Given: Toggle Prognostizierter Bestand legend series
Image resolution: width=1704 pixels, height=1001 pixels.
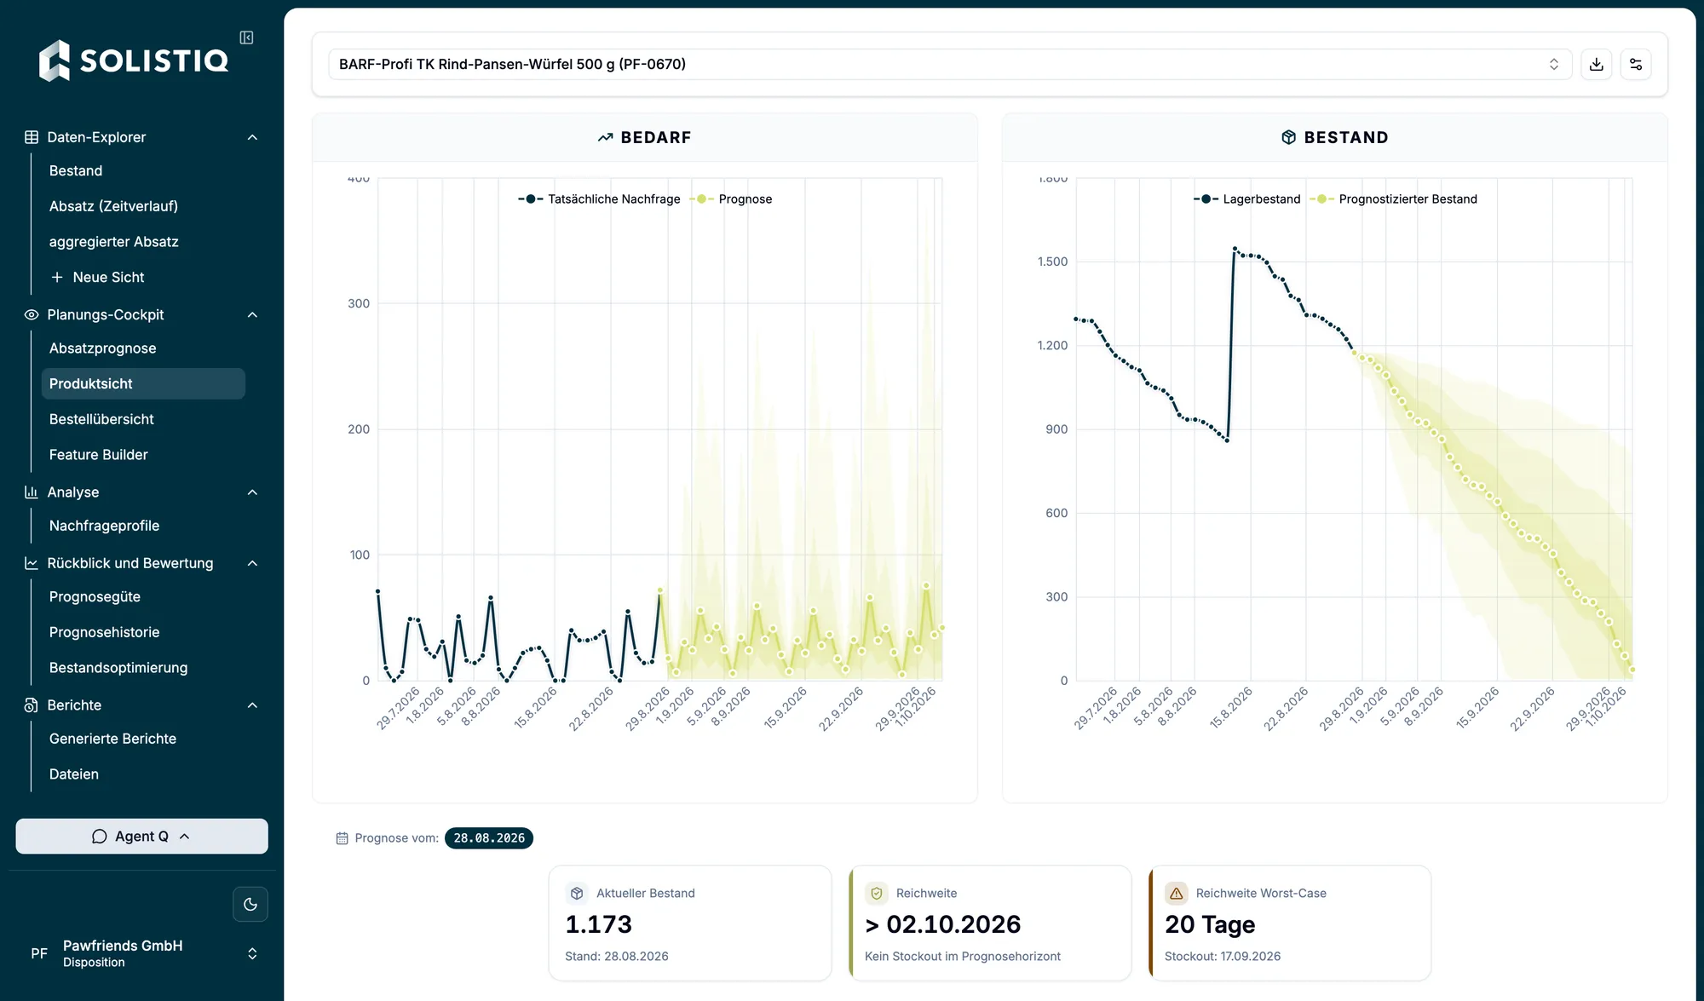Looking at the screenshot, I should (x=1393, y=198).
